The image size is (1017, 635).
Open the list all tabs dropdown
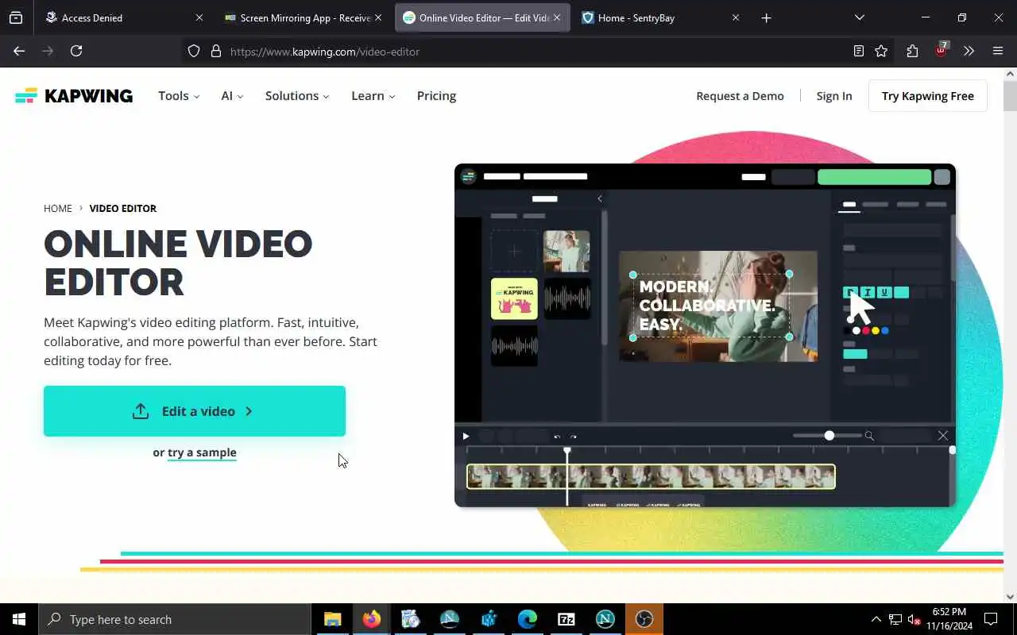click(x=859, y=17)
